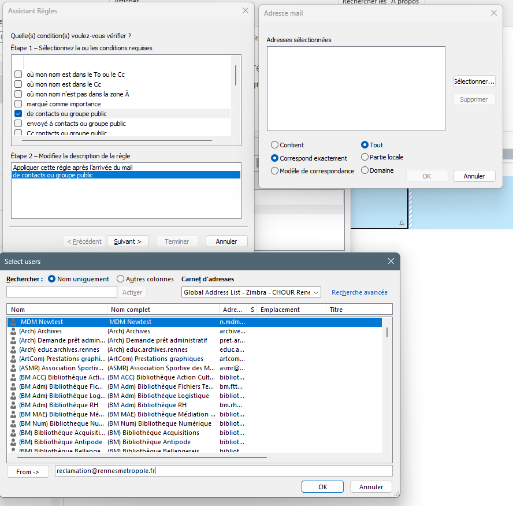
Task: Close the Select users dialog
Action: coord(391,261)
